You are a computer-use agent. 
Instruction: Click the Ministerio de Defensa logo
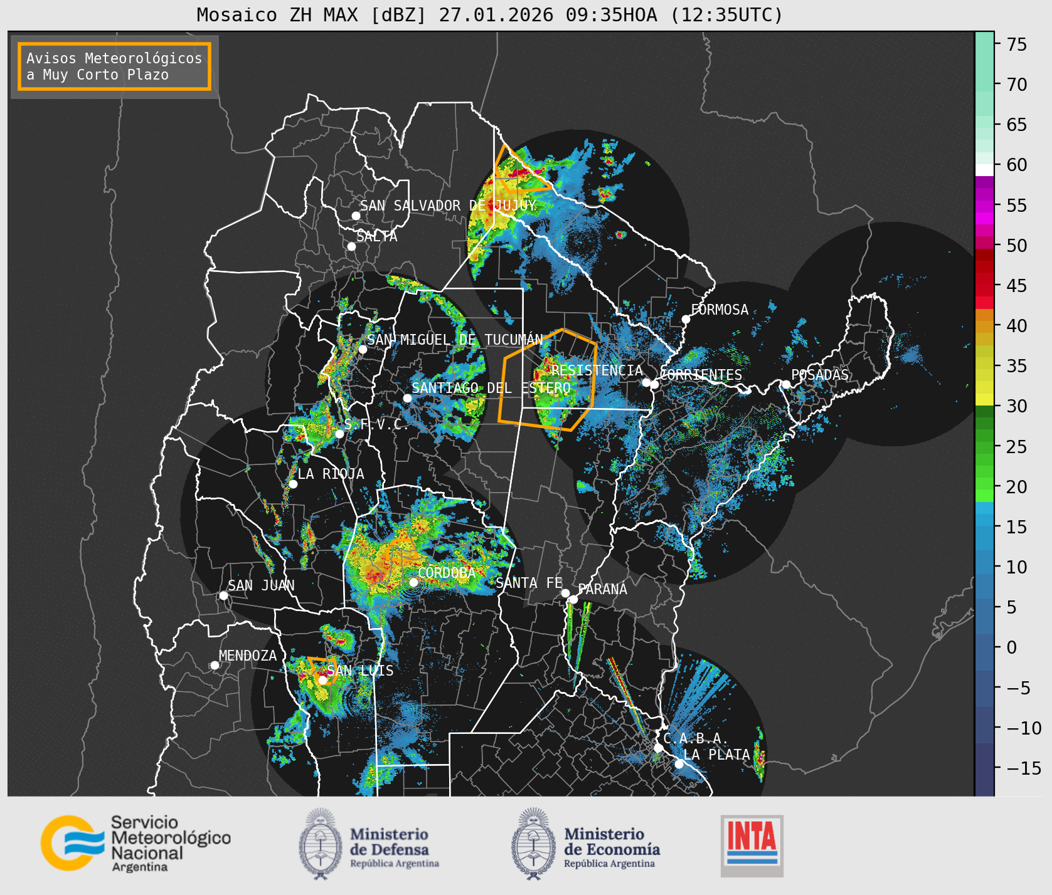coord(368,844)
